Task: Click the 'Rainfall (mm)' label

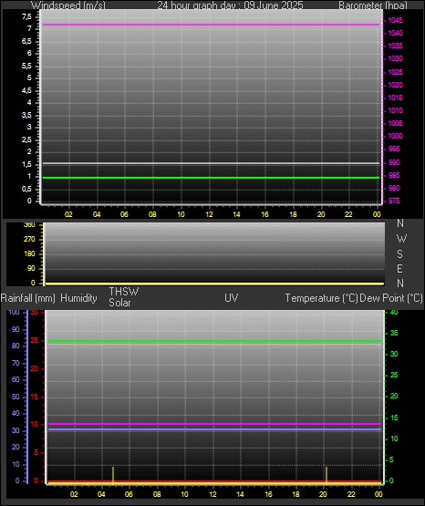Action: [x=28, y=298]
